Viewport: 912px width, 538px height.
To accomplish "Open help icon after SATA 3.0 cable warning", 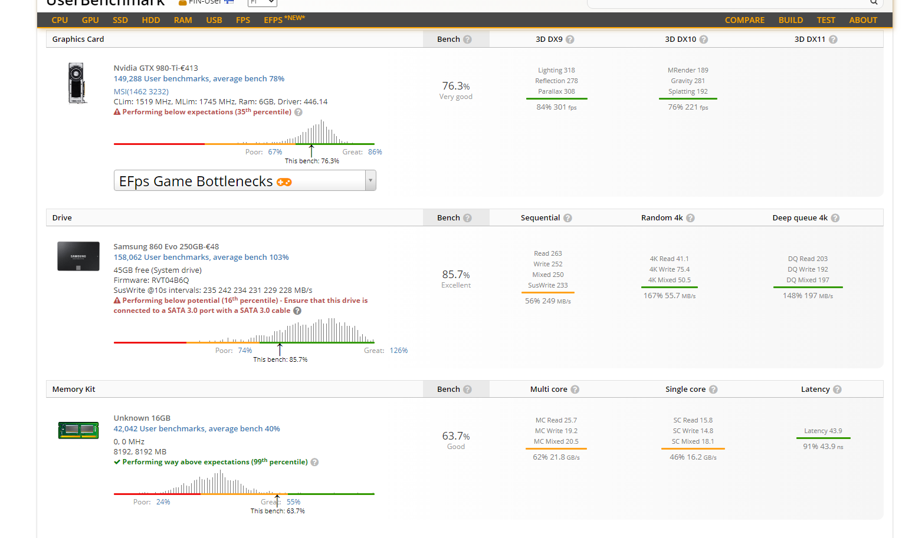I will (x=297, y=311).
